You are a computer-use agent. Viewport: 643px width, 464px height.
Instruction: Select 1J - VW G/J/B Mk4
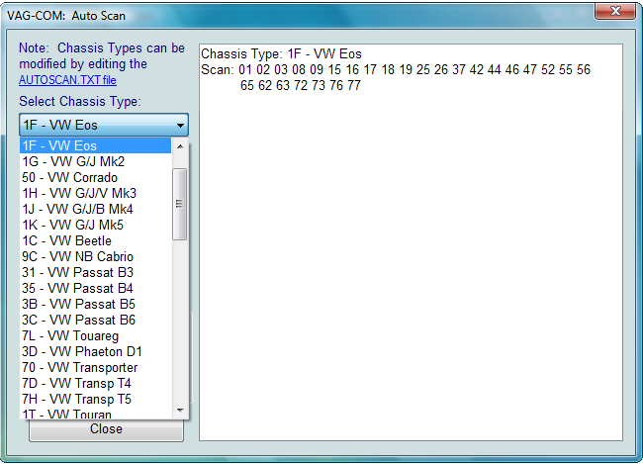(95, 209)
